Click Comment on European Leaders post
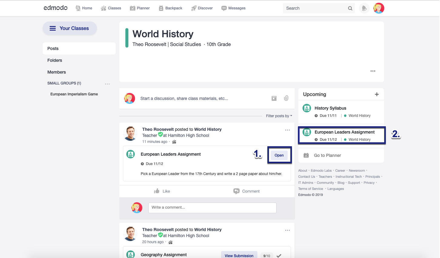440x258 pixels. [246, 191]
